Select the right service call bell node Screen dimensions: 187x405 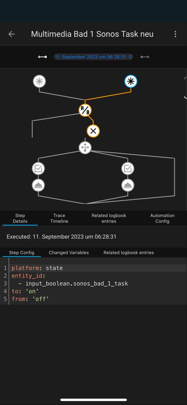(x=128, y=185)
